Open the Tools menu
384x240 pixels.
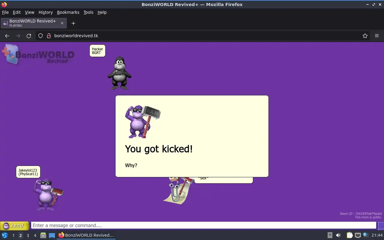coord(88,12)
